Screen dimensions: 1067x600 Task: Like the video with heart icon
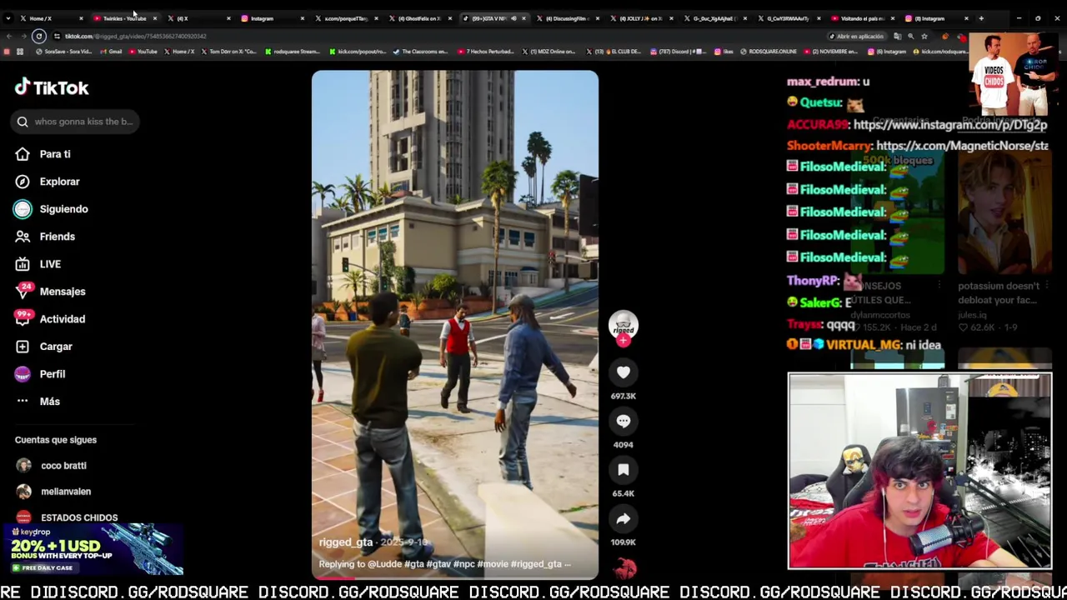pyautogui.click(x=623, y=372)
